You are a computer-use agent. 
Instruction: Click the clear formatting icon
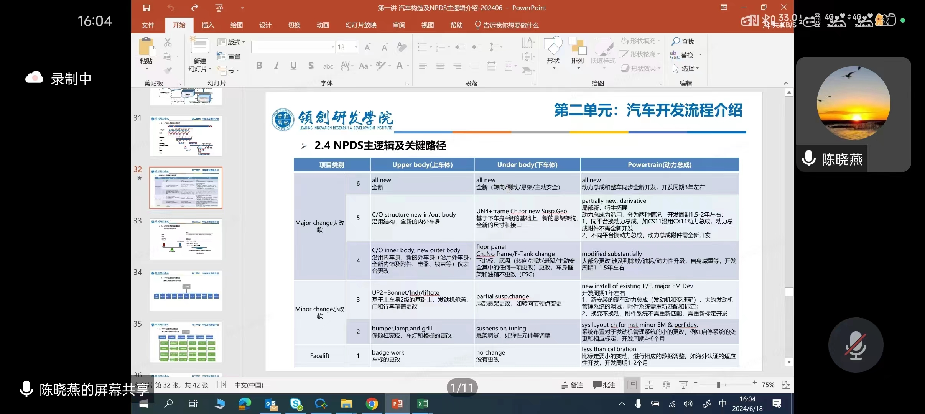pyautogui.click(x=402, y=47)
